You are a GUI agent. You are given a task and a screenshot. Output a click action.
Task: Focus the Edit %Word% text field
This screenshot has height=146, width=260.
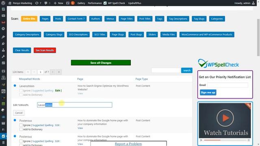click(x=75, y=105)
